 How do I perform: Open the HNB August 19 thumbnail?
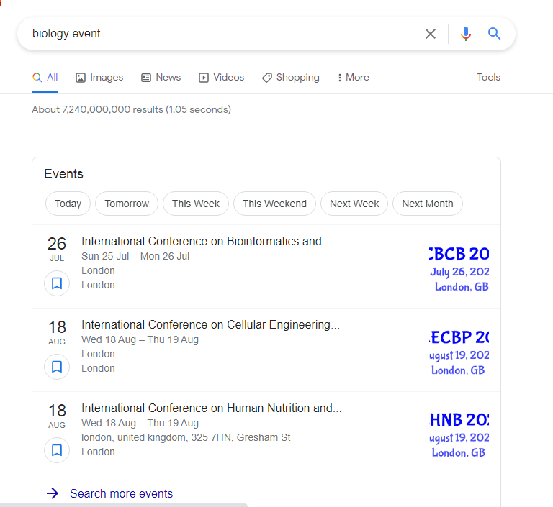click(x=459, y=436)
